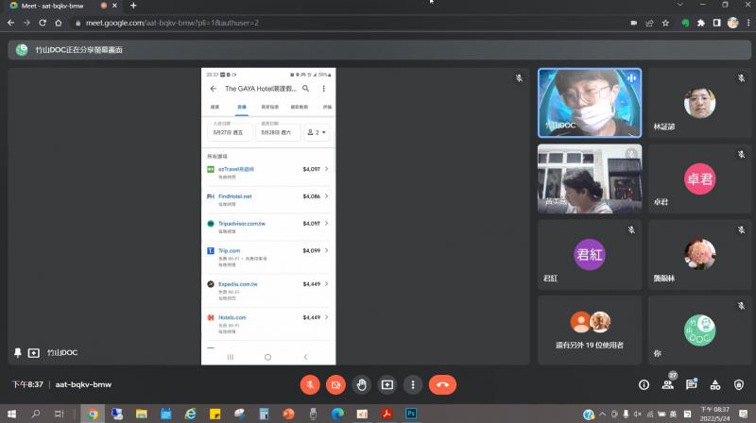Unmute the microphone in the call bar

pos(309,384)
